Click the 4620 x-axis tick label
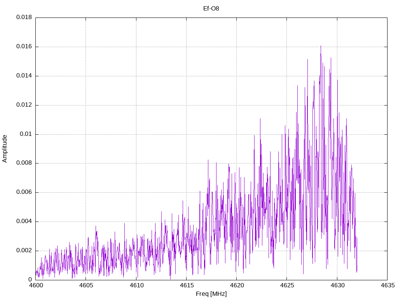The image size is (398, 299). (x=237, y=285)
